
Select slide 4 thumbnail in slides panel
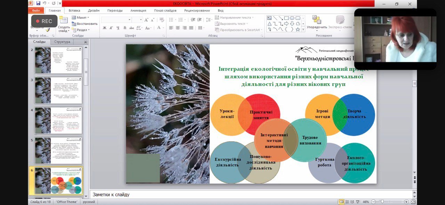(x=58, y=120)
